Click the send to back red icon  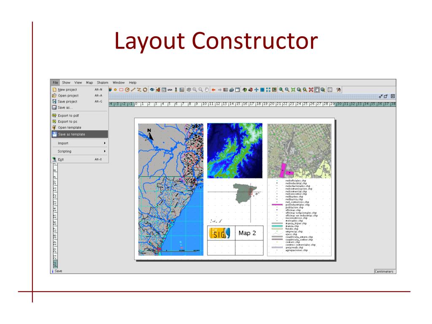(251, 90)
